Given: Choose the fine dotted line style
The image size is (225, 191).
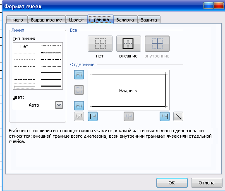Looking at the screenshot, I should (24, 53).
